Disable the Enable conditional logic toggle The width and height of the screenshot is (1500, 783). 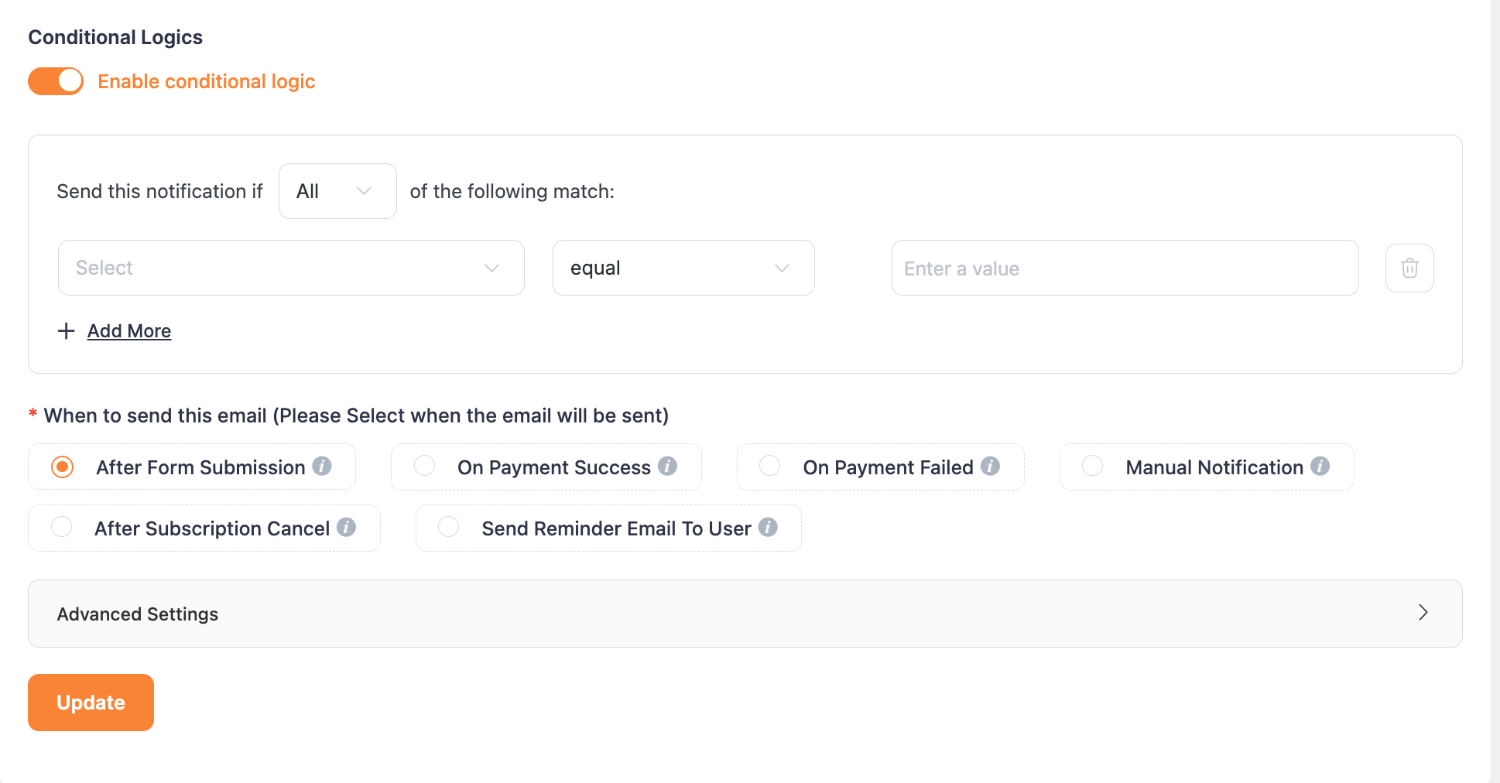[x=55, y=80]
